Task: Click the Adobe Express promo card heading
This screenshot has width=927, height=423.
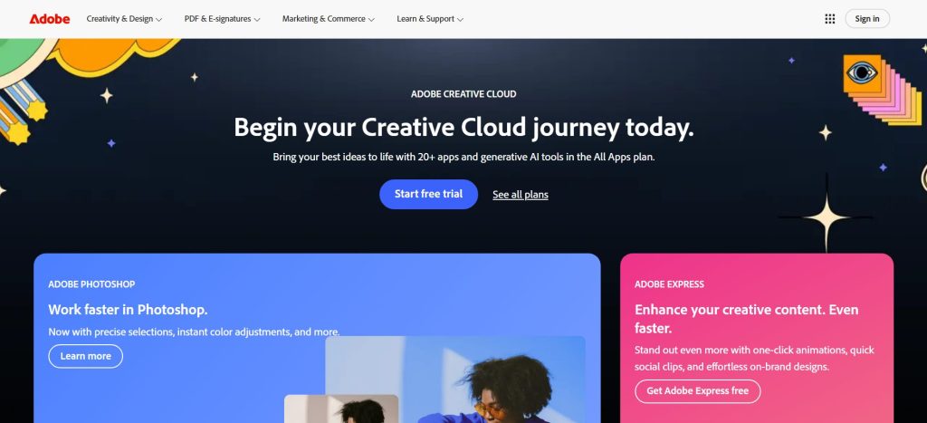Action: (x=747, y=318)
